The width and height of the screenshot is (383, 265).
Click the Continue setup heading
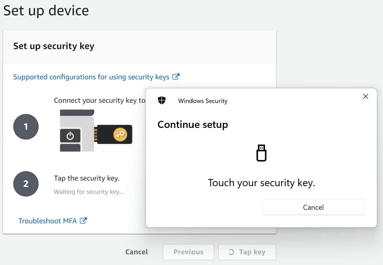click(193, 125)
